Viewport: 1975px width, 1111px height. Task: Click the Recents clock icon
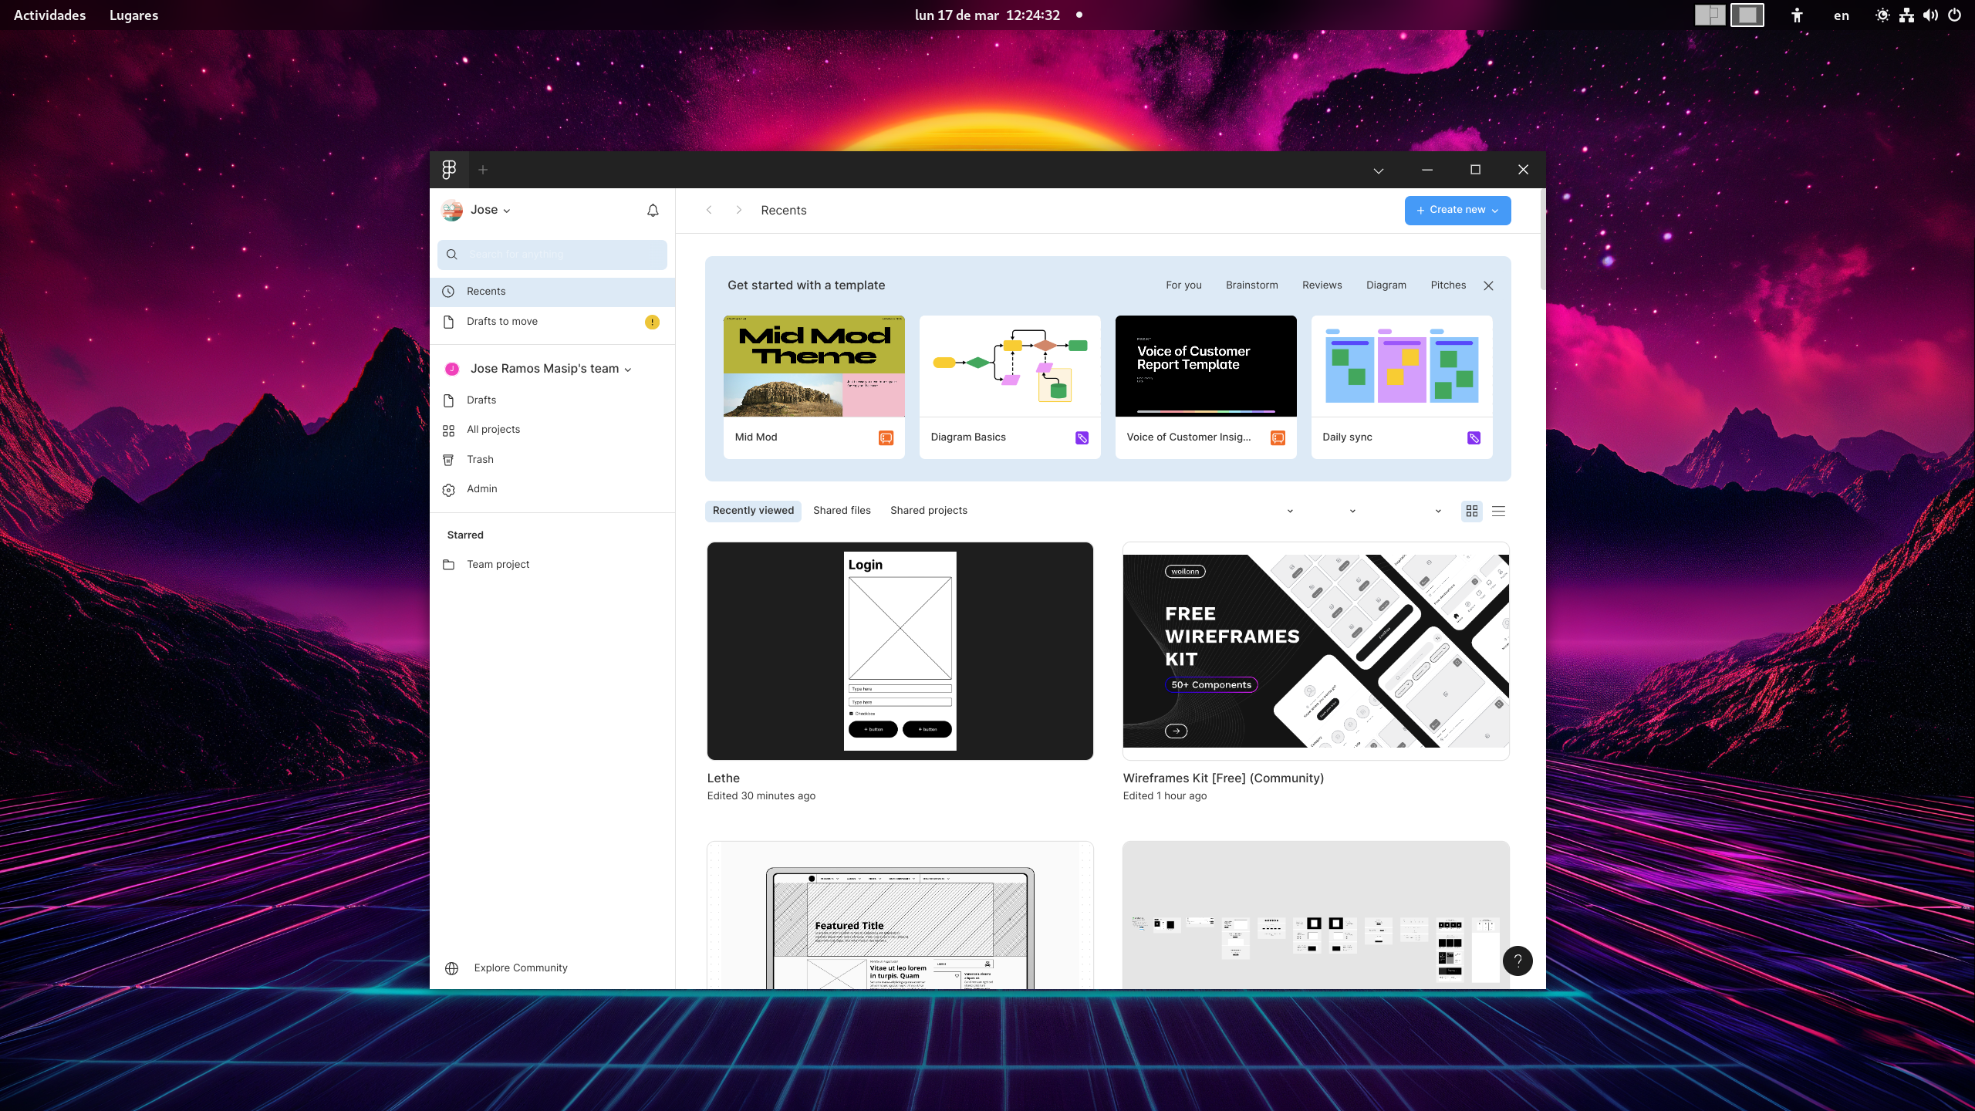point(448,292)
